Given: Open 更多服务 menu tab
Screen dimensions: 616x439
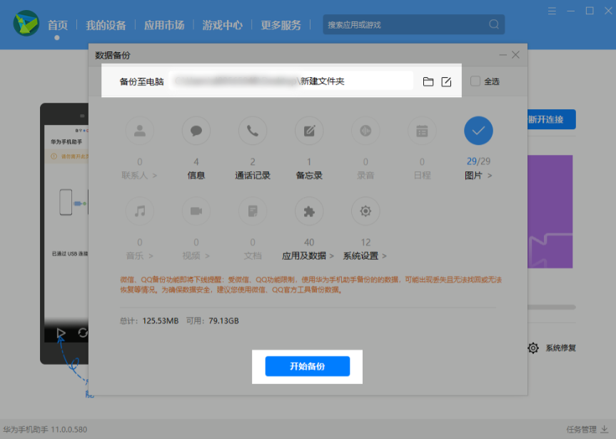Looking at the screenshot, I should pyautogui.click(x=281, y=25).
